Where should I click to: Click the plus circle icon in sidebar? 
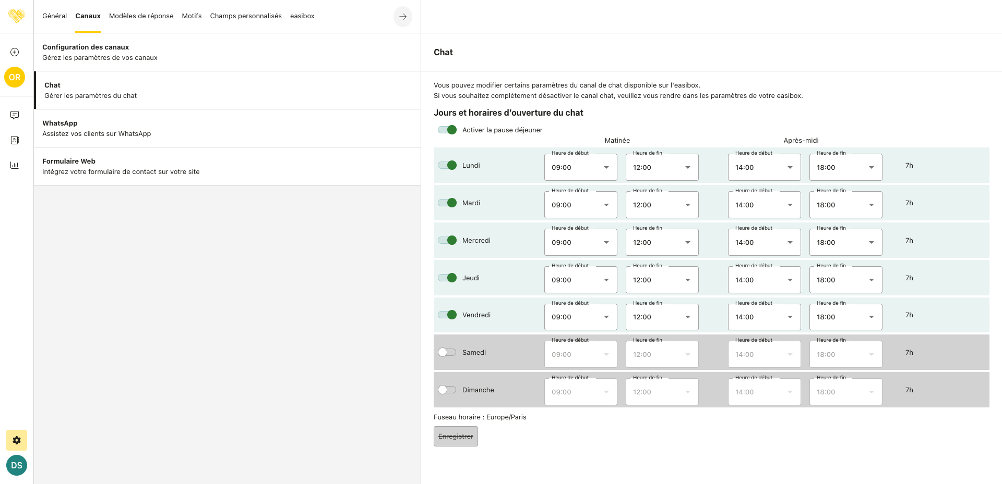click(x=15, y=52)
